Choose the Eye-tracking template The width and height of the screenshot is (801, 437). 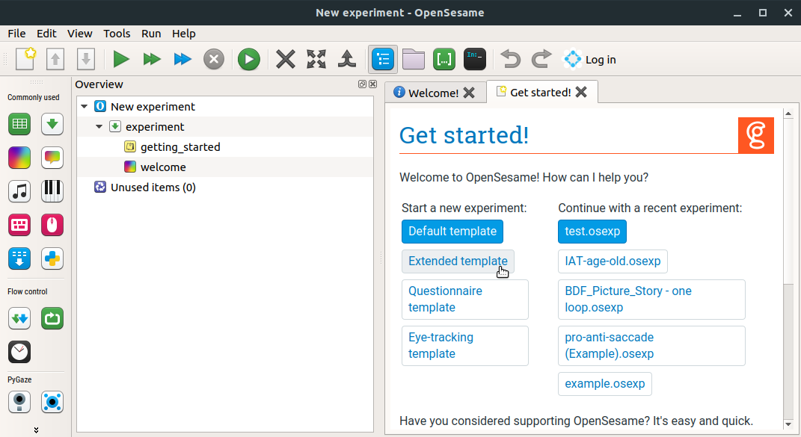pyautogui.click(x=465, y=346)
